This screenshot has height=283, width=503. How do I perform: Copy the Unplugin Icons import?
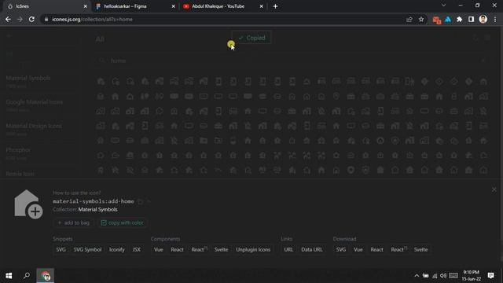pyautogui.click(x=253, y=250)
